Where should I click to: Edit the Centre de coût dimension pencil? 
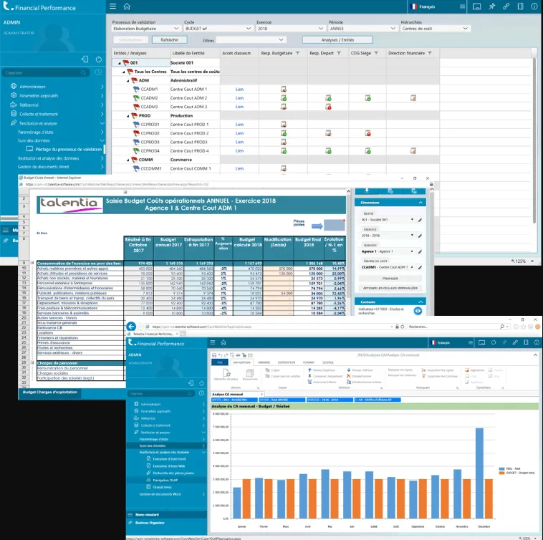(420, 267)
